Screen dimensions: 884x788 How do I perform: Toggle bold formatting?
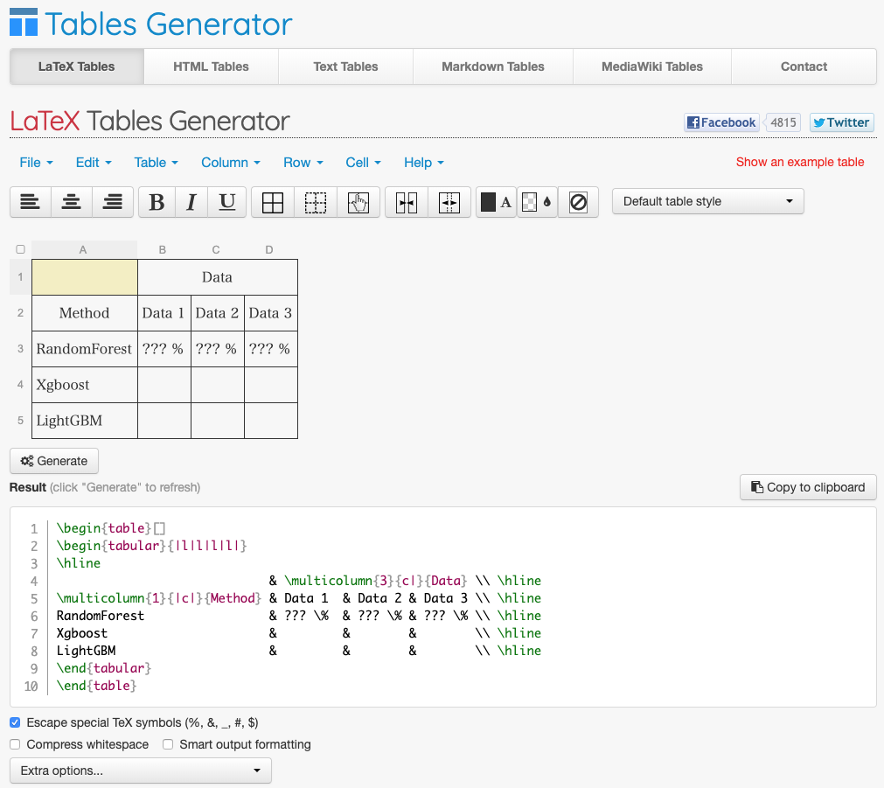(x=157, y=202)
